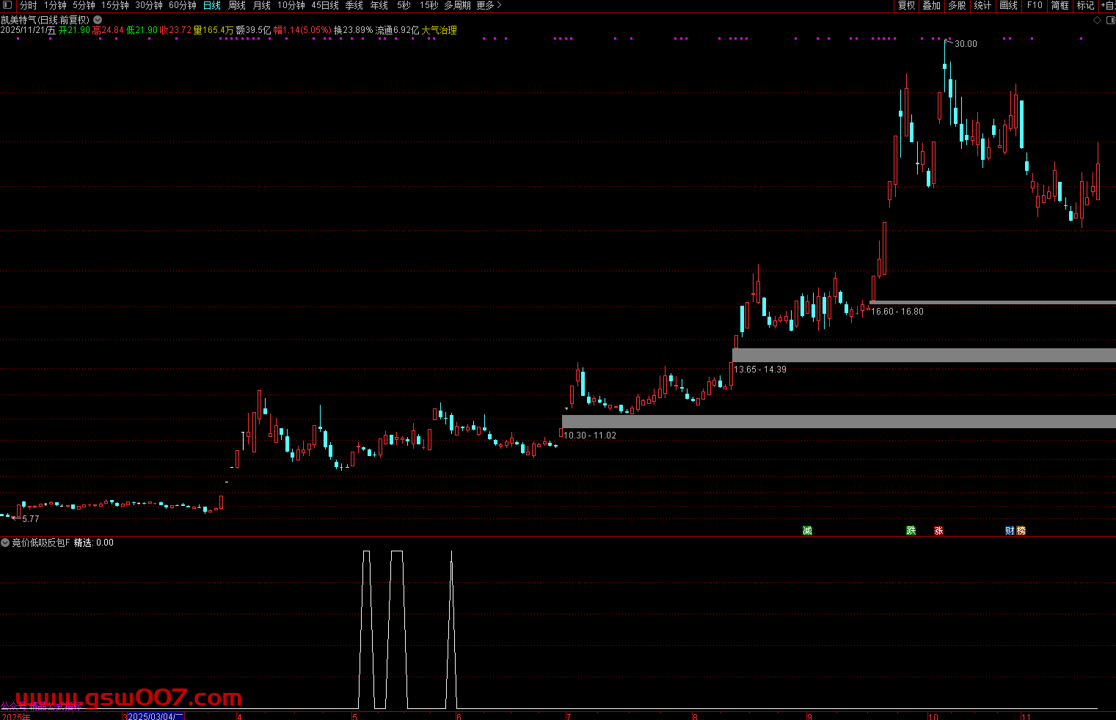This screenshot has width=1116, height=720.
Task: Click the blue 财 event marker
Action: (x=1010, y=530)
